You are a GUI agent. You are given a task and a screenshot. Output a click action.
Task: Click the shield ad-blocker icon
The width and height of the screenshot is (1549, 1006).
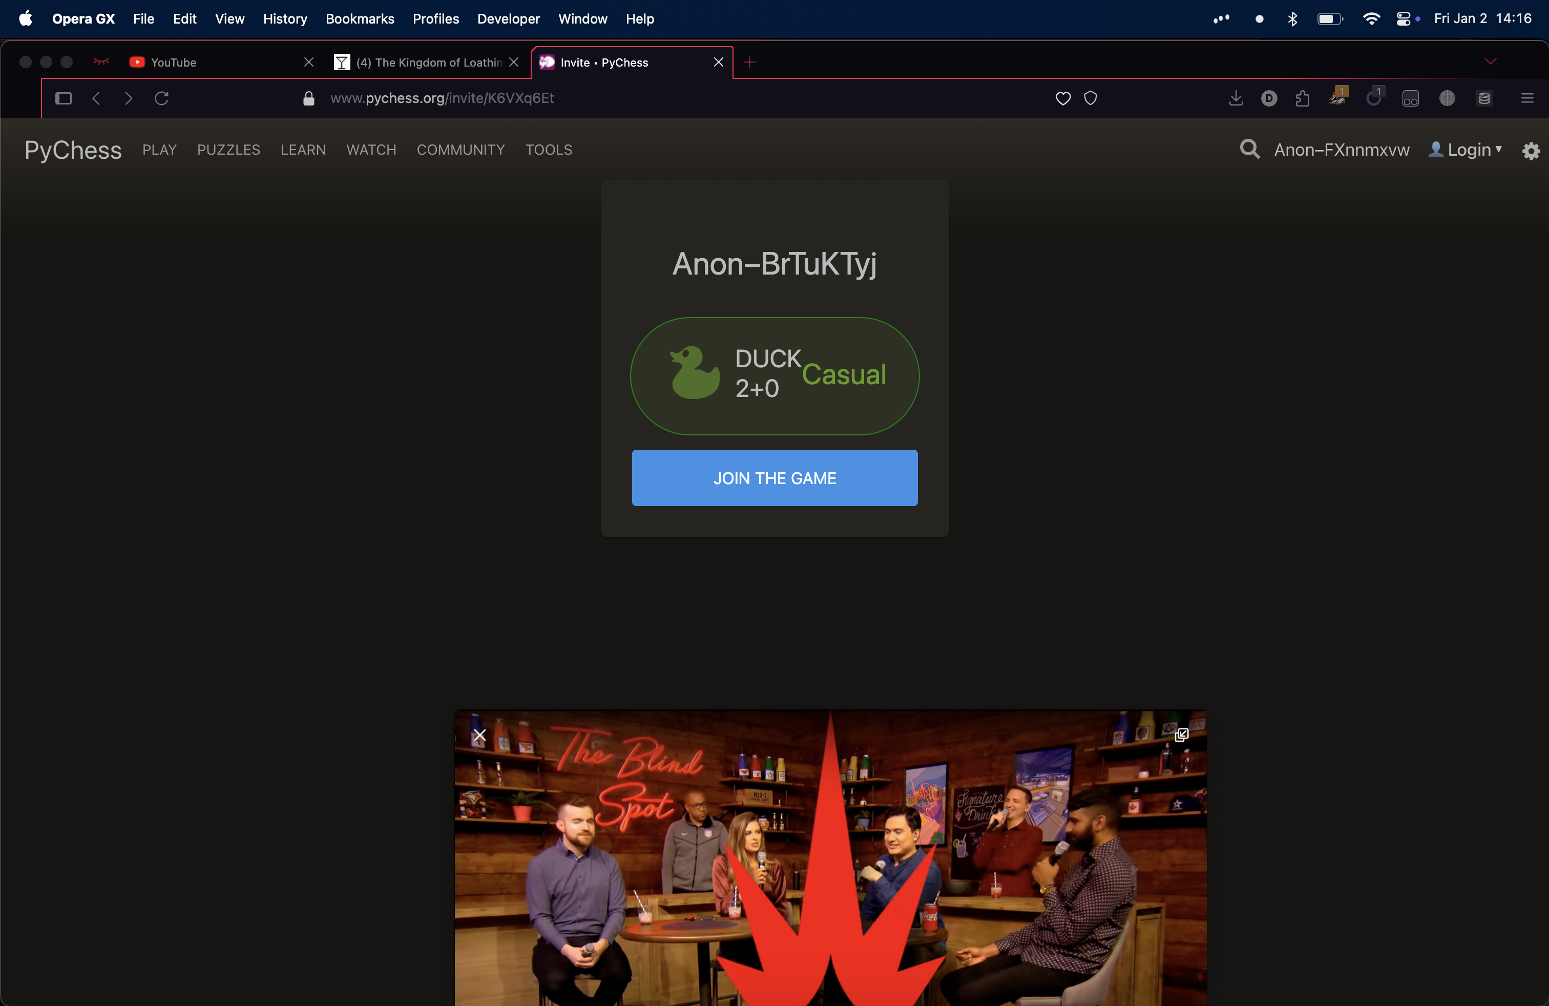pos(1091,98)
